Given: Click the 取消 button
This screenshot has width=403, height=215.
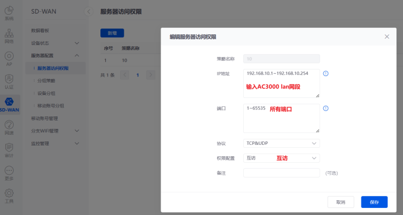Looking at the screenshot, I should tap(341, 202).
